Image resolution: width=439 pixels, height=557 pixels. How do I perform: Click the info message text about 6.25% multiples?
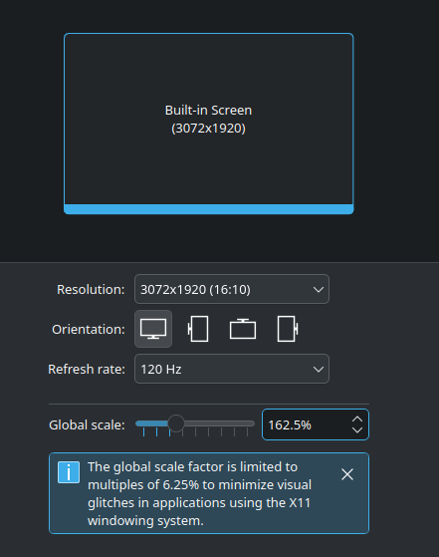tap(199, 494)
